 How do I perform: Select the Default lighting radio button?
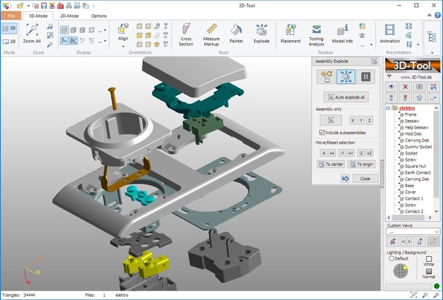coord(392,258)
